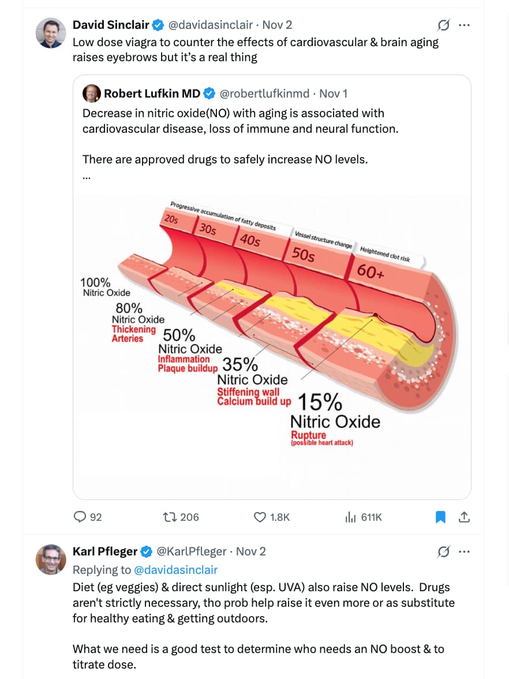Open more options menu on Karl Pfleger's reply
Screen dimensions: 509x679
coord(464,551)
